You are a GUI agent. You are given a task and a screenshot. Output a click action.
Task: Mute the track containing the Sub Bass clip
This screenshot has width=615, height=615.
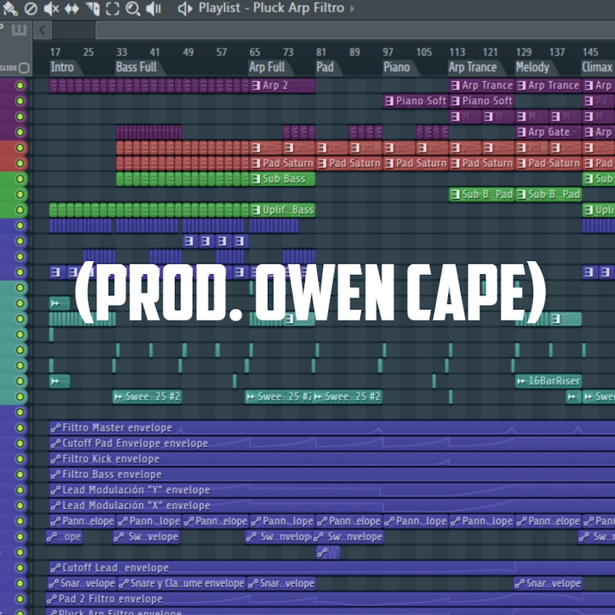tap(20, 179)
